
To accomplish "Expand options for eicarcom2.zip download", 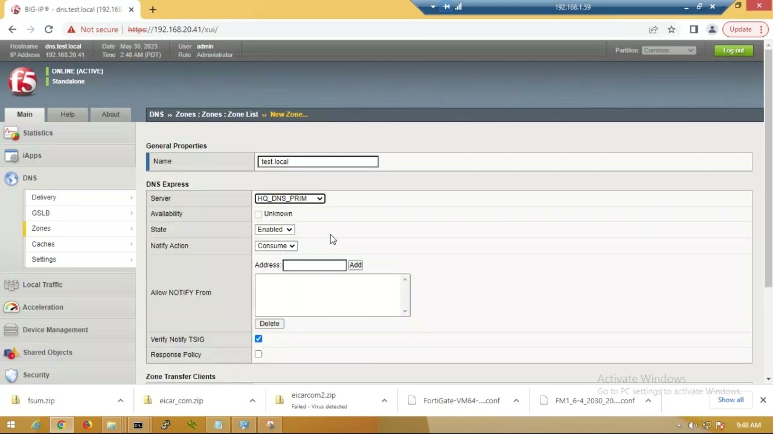I will (x=384, y=400).
